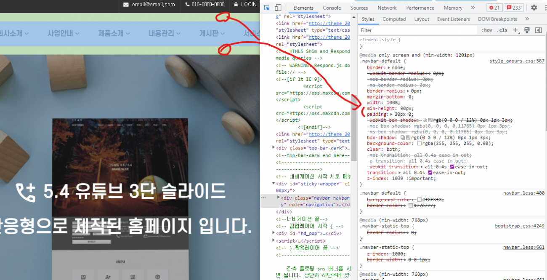Open the 제품소개 navigation menu
The image size is (547, 280).
point(114,33)
